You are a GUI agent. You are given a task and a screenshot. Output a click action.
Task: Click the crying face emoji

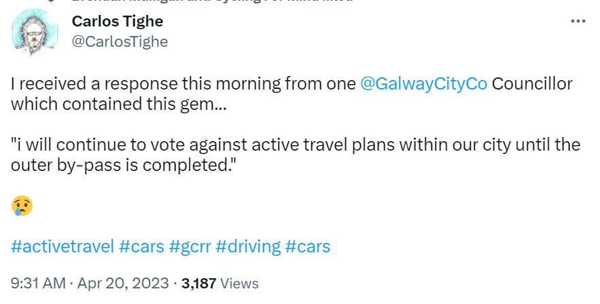point(22,206)
